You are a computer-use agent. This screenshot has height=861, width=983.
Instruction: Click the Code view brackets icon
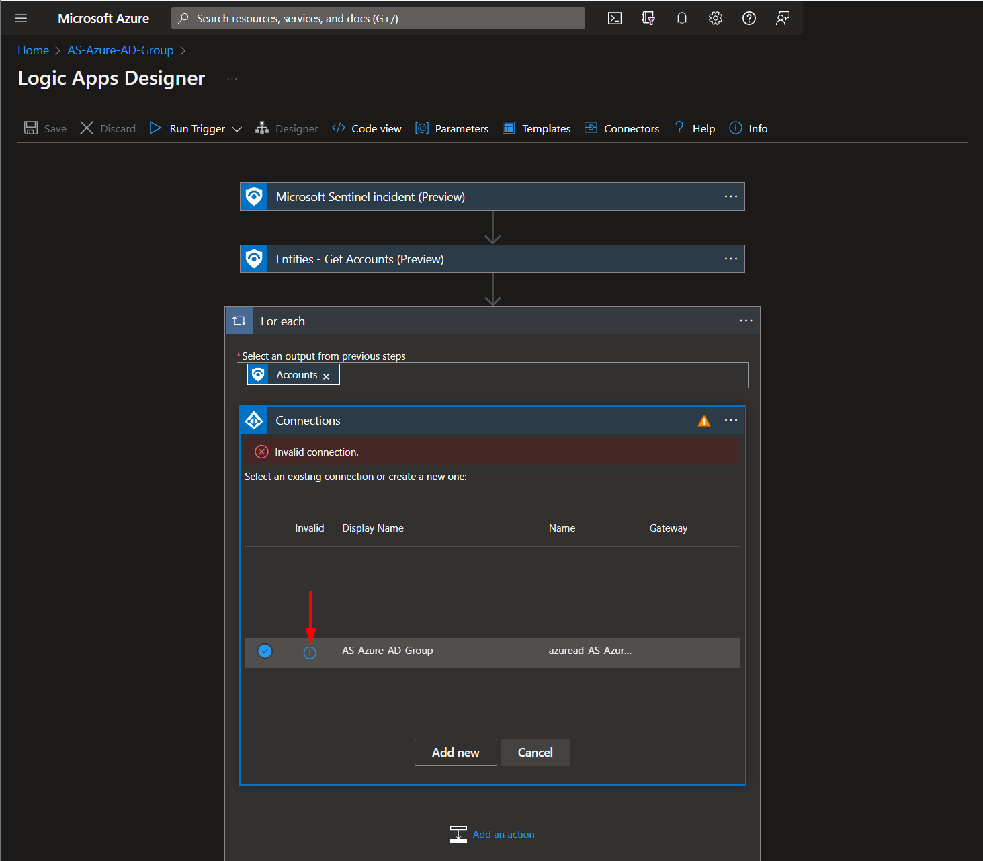(x=339, y=128)
